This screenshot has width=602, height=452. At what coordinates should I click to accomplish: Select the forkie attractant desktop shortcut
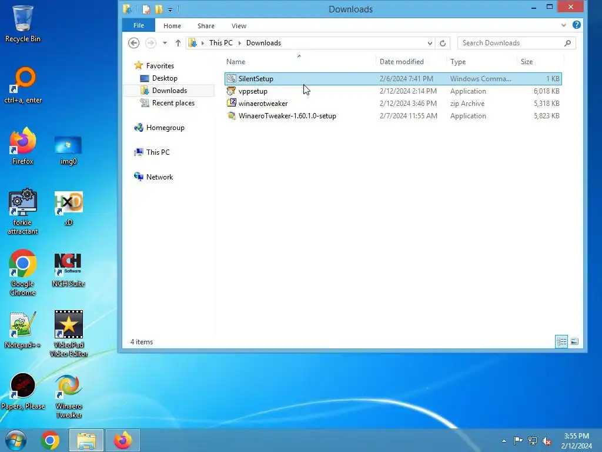(x=23, y=211)
